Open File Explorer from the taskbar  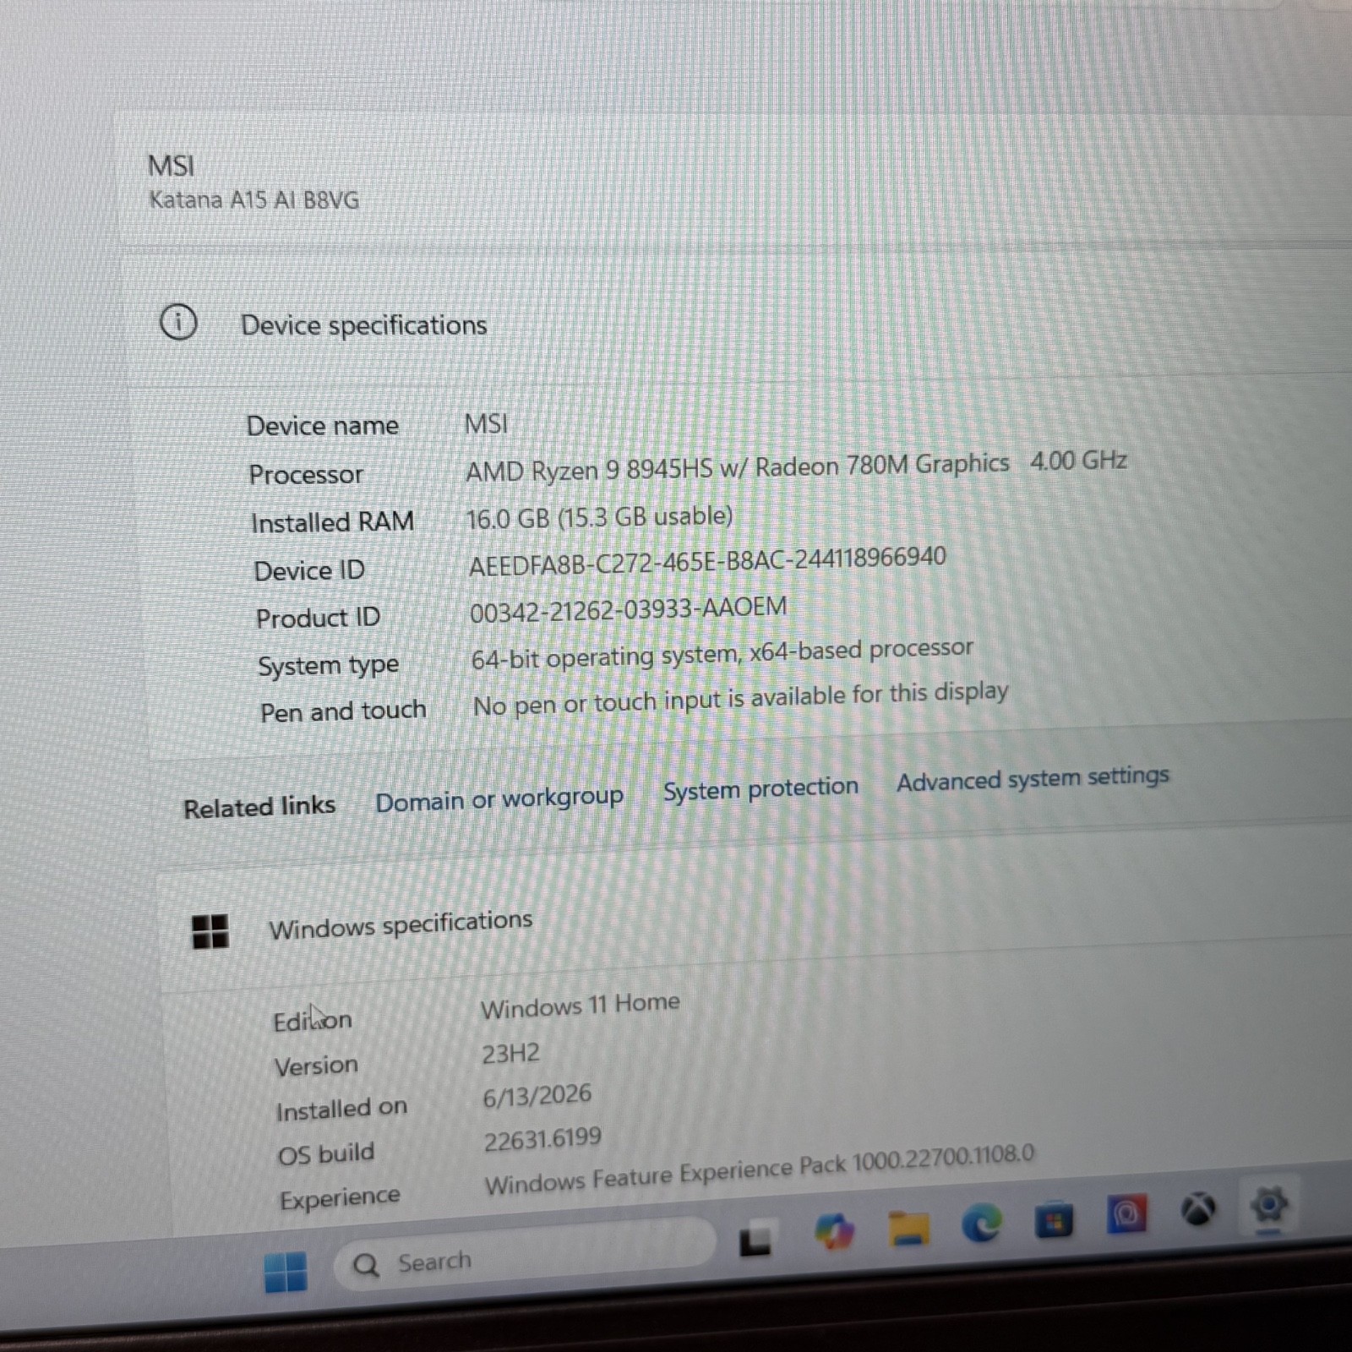tap(908, 1228)
